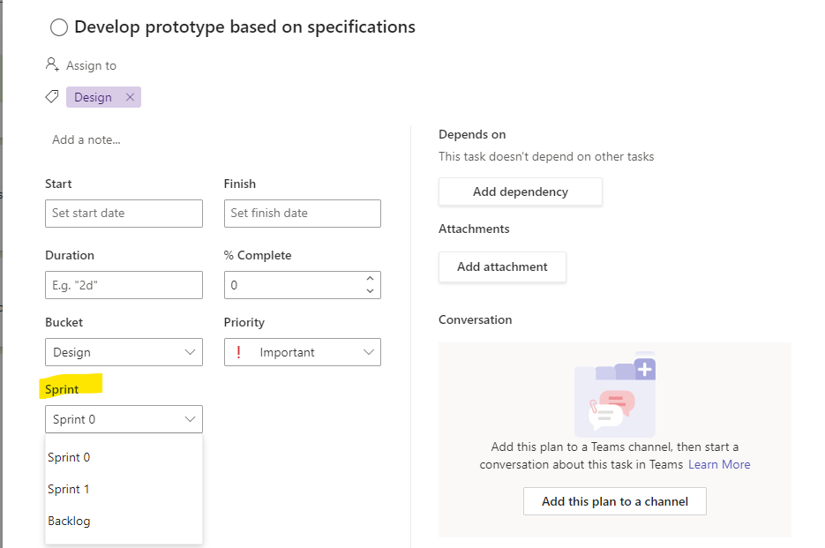825x548 pixels.
Task: Open the Learn More link
Action: coord(719,464)
